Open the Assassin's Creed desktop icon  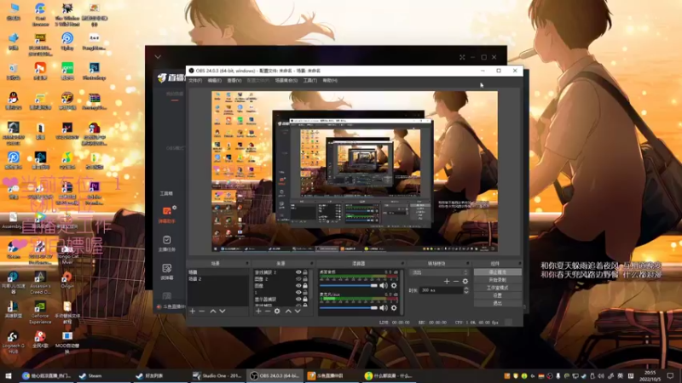pyautogui.click(x=40, y=277)
